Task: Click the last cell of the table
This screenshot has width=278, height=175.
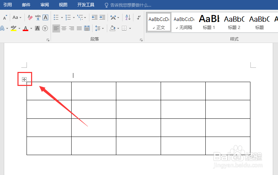Action: point(228,146)
